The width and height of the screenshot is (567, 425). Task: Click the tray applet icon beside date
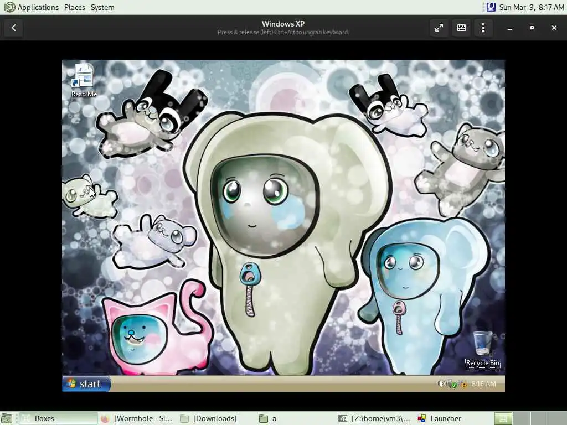coord(491,7)
